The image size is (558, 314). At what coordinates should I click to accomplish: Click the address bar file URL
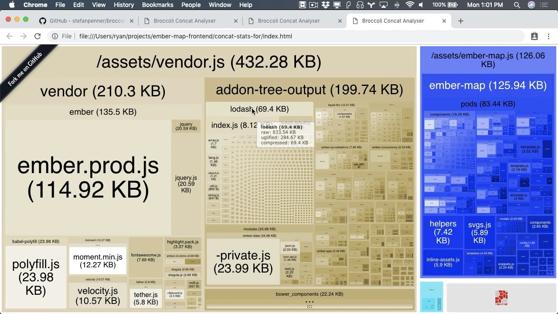[x=186, y=36]
